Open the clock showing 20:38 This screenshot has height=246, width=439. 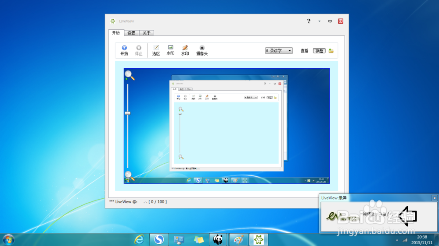[x=422, y=239]
